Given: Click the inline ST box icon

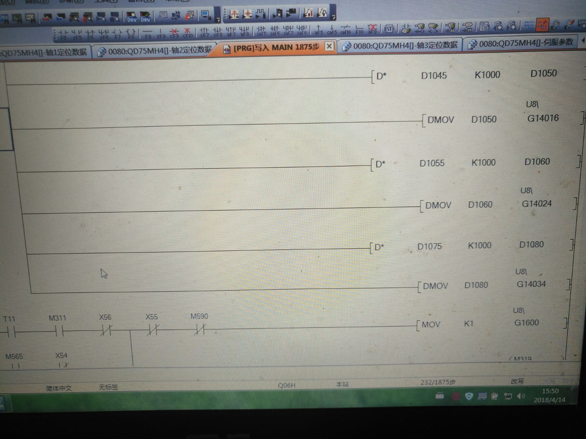Looking at the screenshot, I should 389,29.
